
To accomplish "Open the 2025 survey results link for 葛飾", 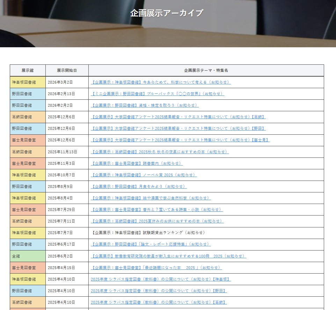I will coord(178,117).
